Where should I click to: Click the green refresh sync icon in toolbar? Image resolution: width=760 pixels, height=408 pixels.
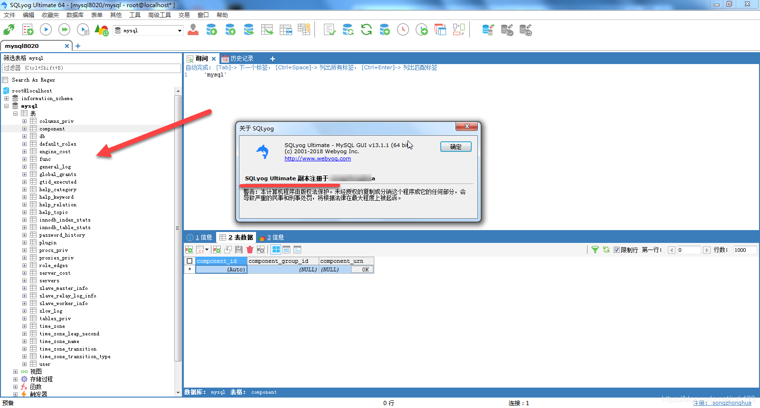pos(366,30)
